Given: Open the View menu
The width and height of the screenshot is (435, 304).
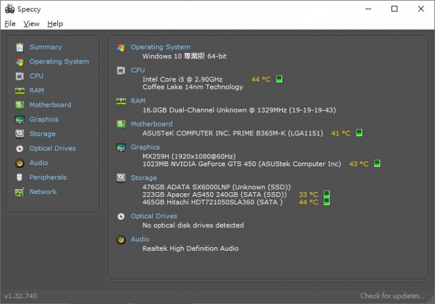Looking at the screenshot, I should coord(31,24).
